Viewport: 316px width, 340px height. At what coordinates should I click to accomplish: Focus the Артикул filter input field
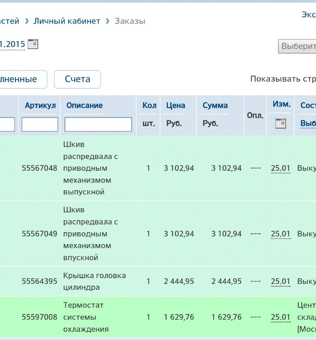(40, 124)
